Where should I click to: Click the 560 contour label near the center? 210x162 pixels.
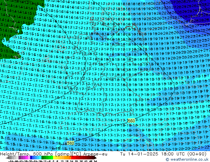click(x=131, y=121)
